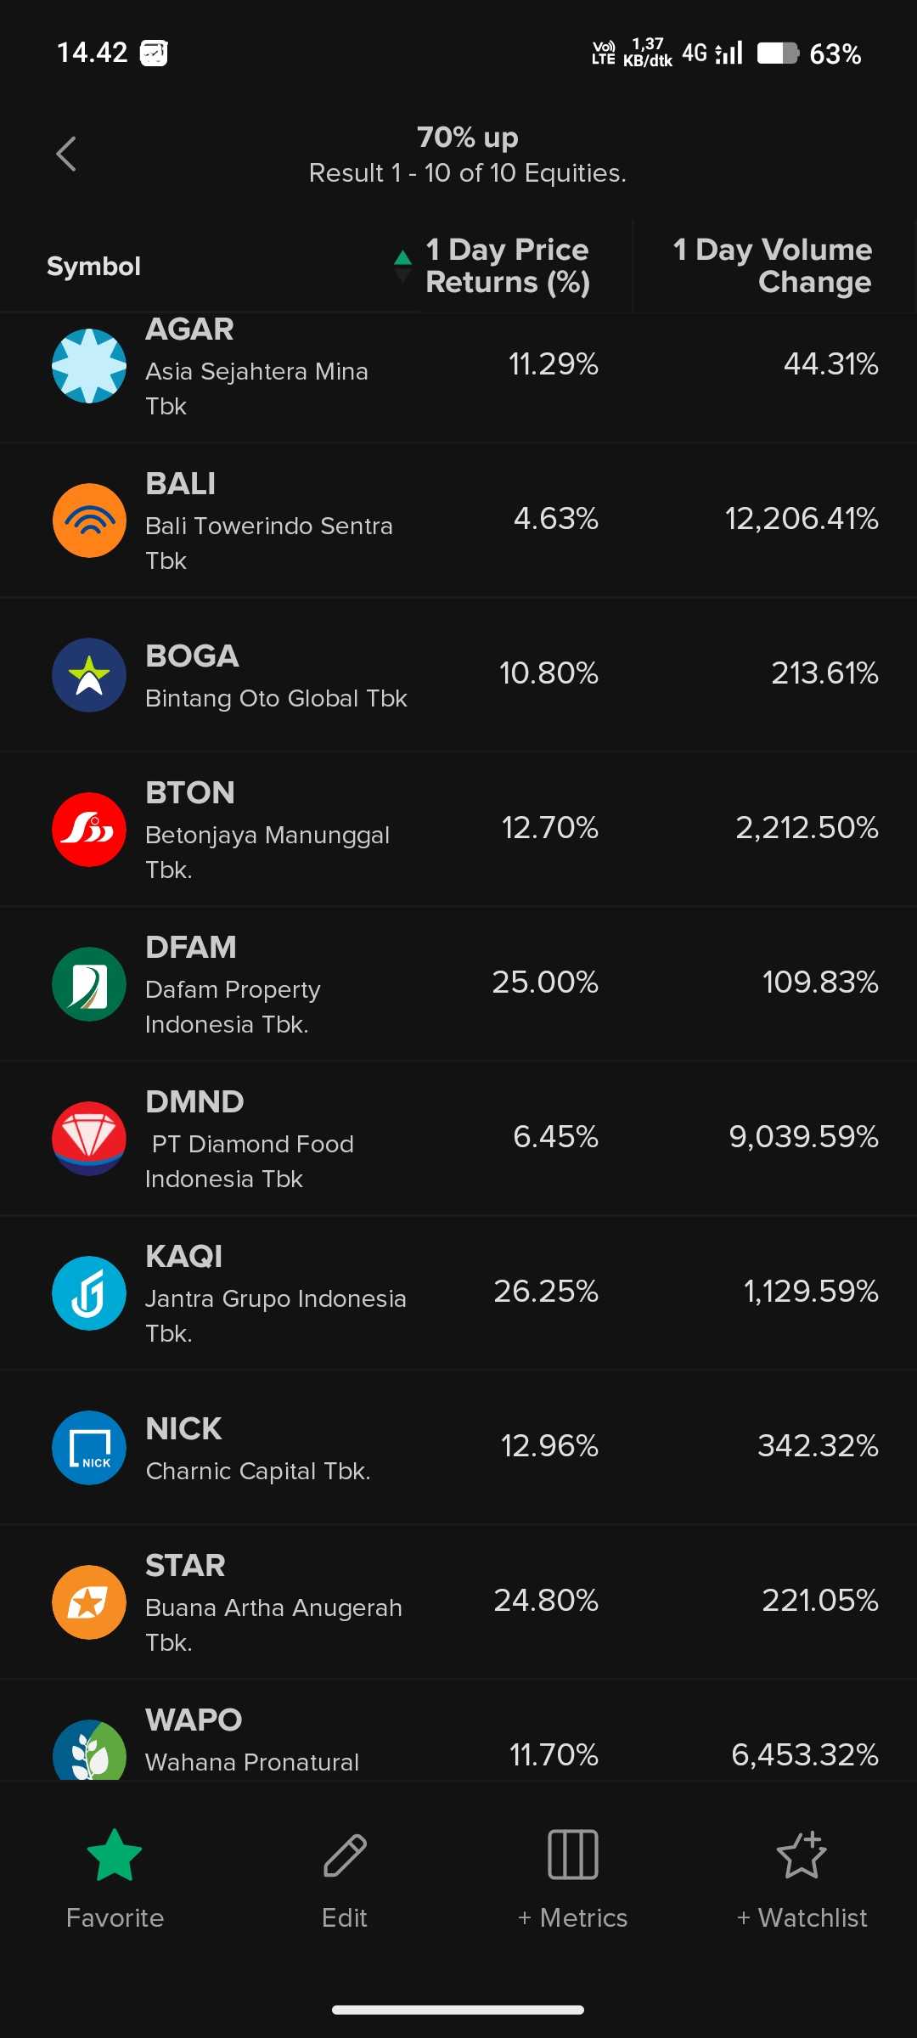Toggle the green Favorite star

[x=115, y=1855]
